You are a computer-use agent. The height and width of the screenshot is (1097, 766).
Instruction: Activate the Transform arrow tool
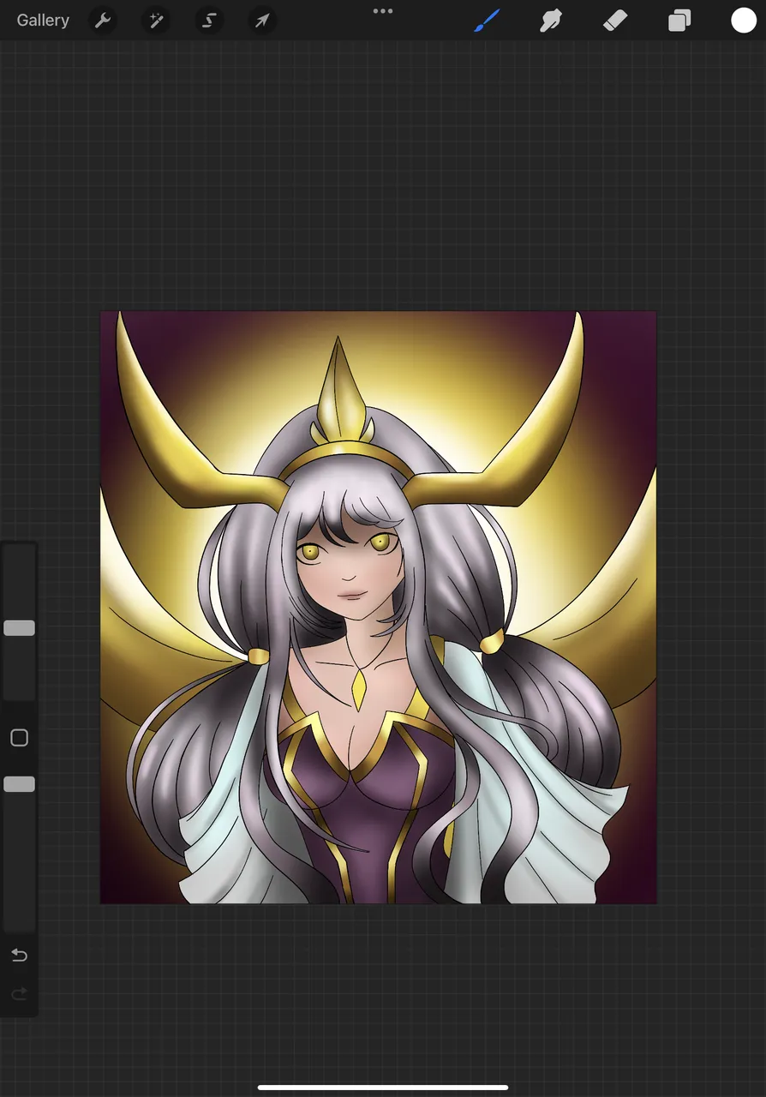(x=262, y=21)
